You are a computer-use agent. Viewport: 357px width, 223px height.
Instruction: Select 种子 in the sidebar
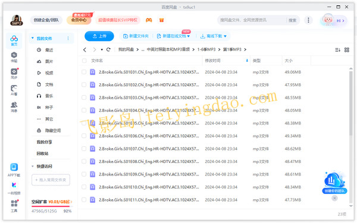(x=49, y=108)
